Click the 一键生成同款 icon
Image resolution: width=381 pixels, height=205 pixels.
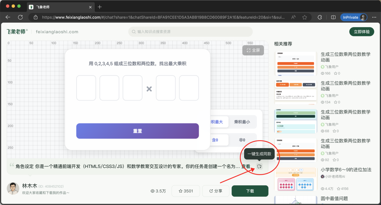[259, 166]
